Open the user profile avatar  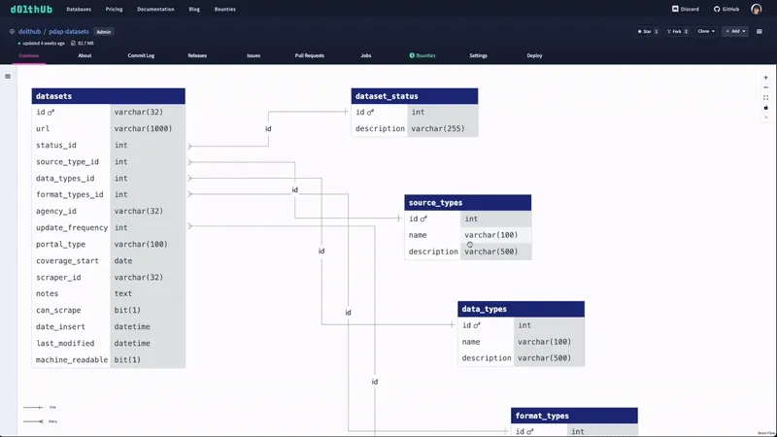pos(756,9)
